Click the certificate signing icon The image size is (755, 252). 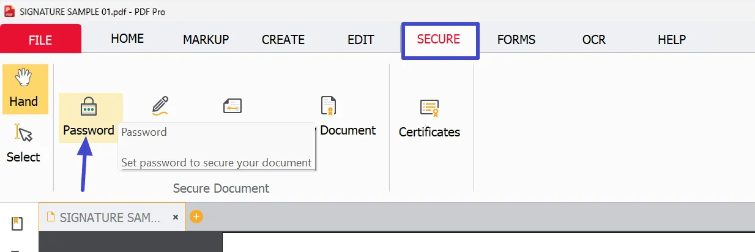[232, 106]
